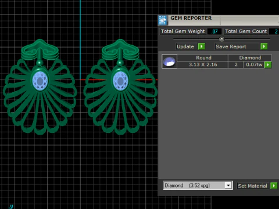279x209 pixels.
Task: Click the 'Round' column header
Action: (x=203, y=57)
